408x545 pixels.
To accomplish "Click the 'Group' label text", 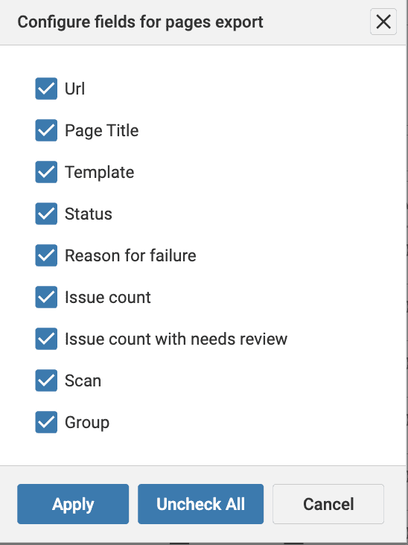I will point(87,423).
